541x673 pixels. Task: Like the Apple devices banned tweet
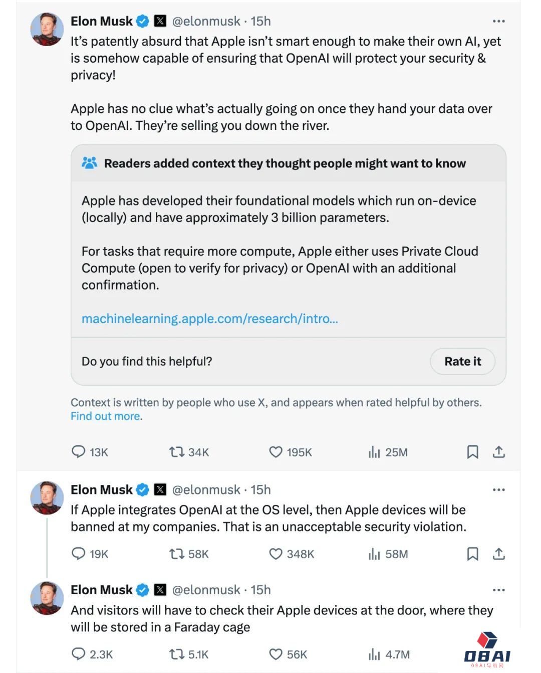[276, 554]
